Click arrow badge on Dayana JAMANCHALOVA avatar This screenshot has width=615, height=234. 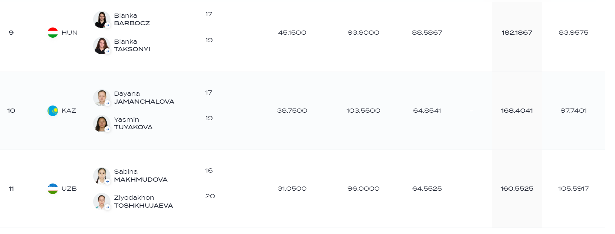107,103
